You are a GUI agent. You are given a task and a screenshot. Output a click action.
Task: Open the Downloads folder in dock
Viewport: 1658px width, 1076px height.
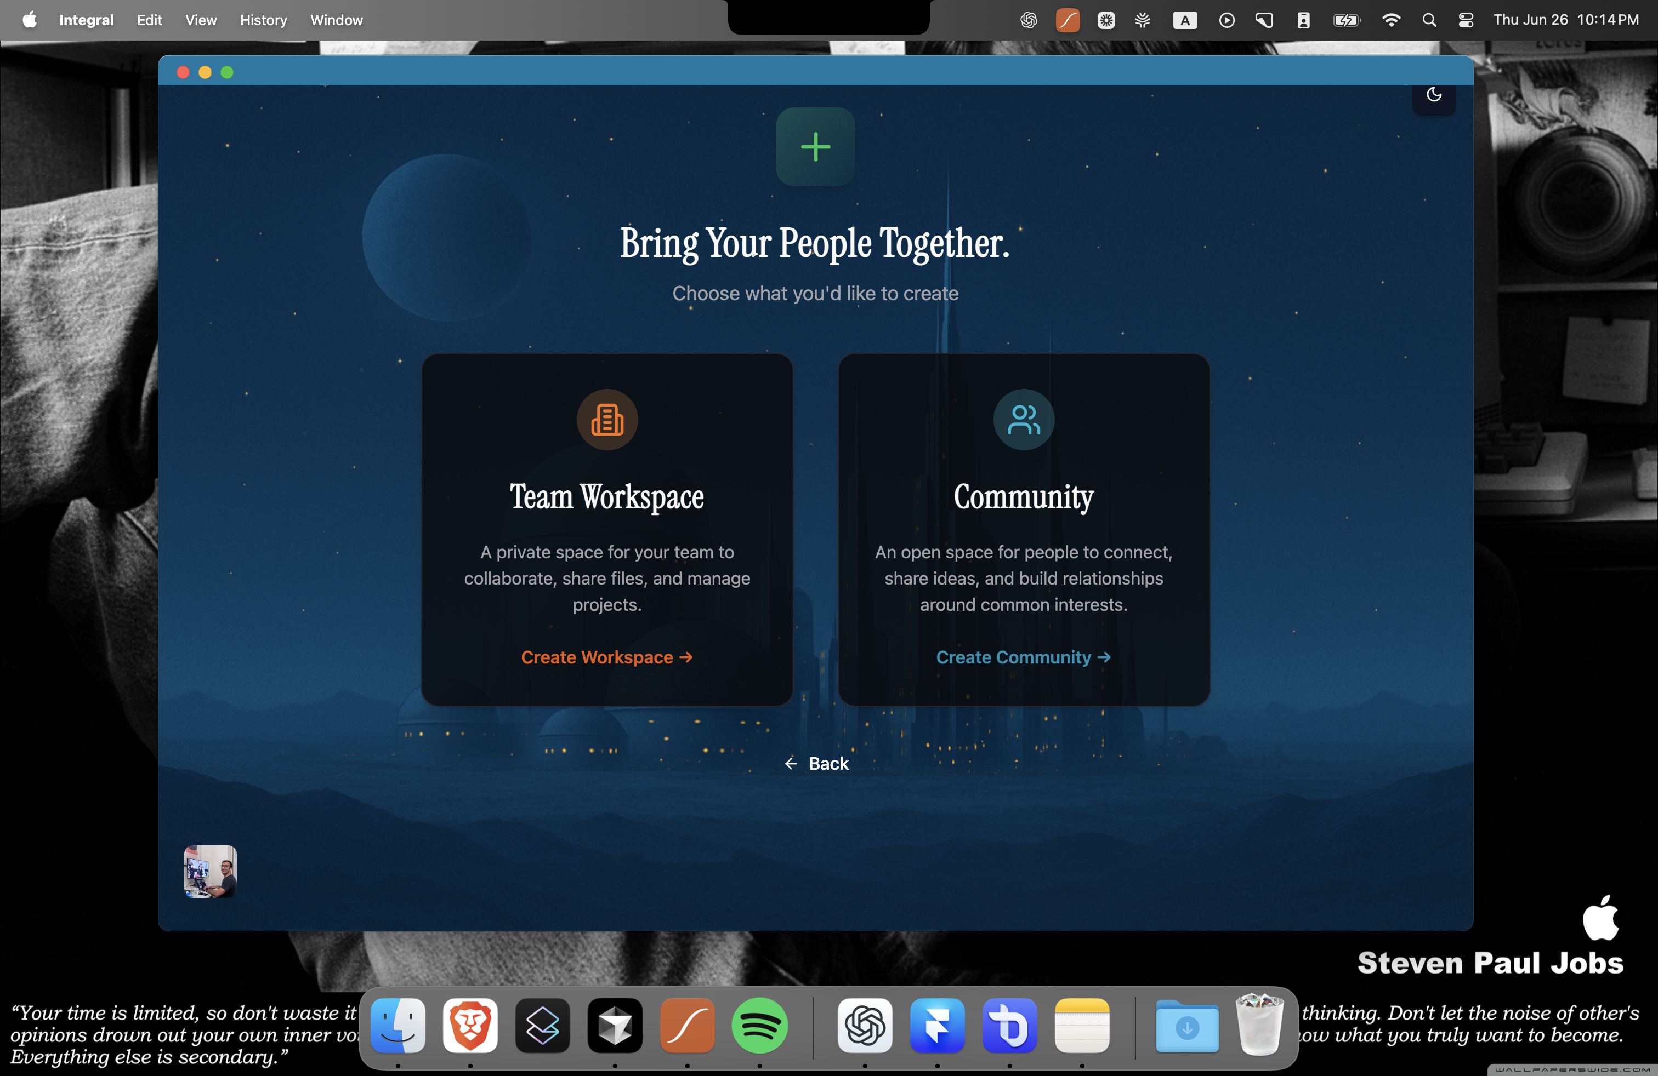click(x=1187, y=1025)
